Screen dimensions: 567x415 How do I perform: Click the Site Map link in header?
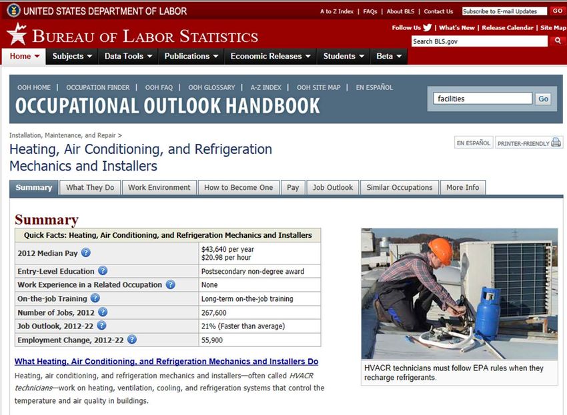pyautogui.click(x=553, y=27)
